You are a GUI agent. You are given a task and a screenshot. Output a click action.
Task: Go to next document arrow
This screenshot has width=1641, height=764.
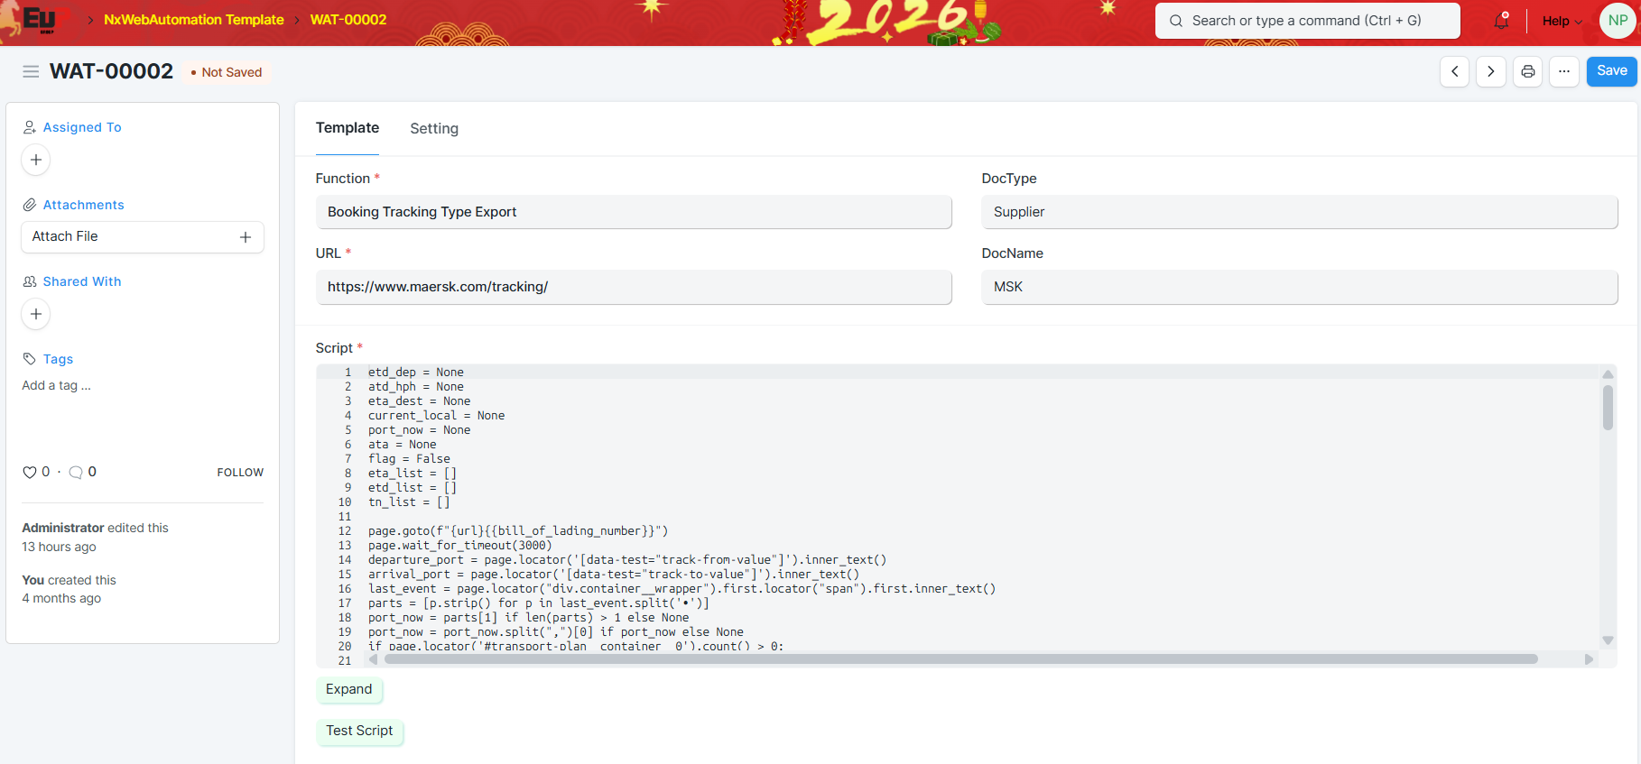1490,71
